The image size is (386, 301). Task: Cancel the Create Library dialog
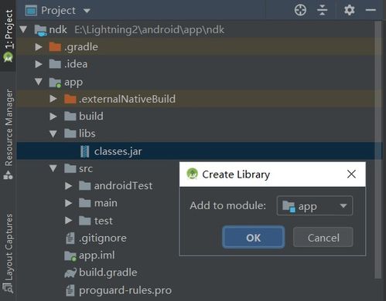(x=323, y=237)
